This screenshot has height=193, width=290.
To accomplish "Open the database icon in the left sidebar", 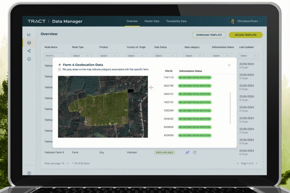I will pyautogui.click(x=29, y=43).
